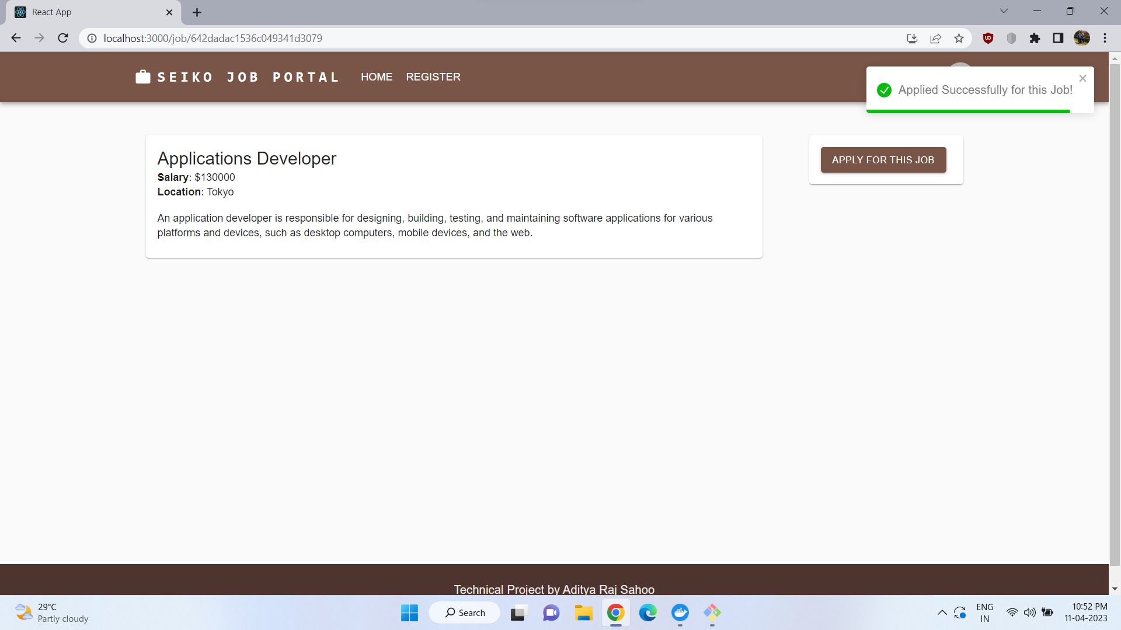Screen dimensions: 1121x630
Task: Open the browser download icon in address bar
Action: (x=912, y=38)
